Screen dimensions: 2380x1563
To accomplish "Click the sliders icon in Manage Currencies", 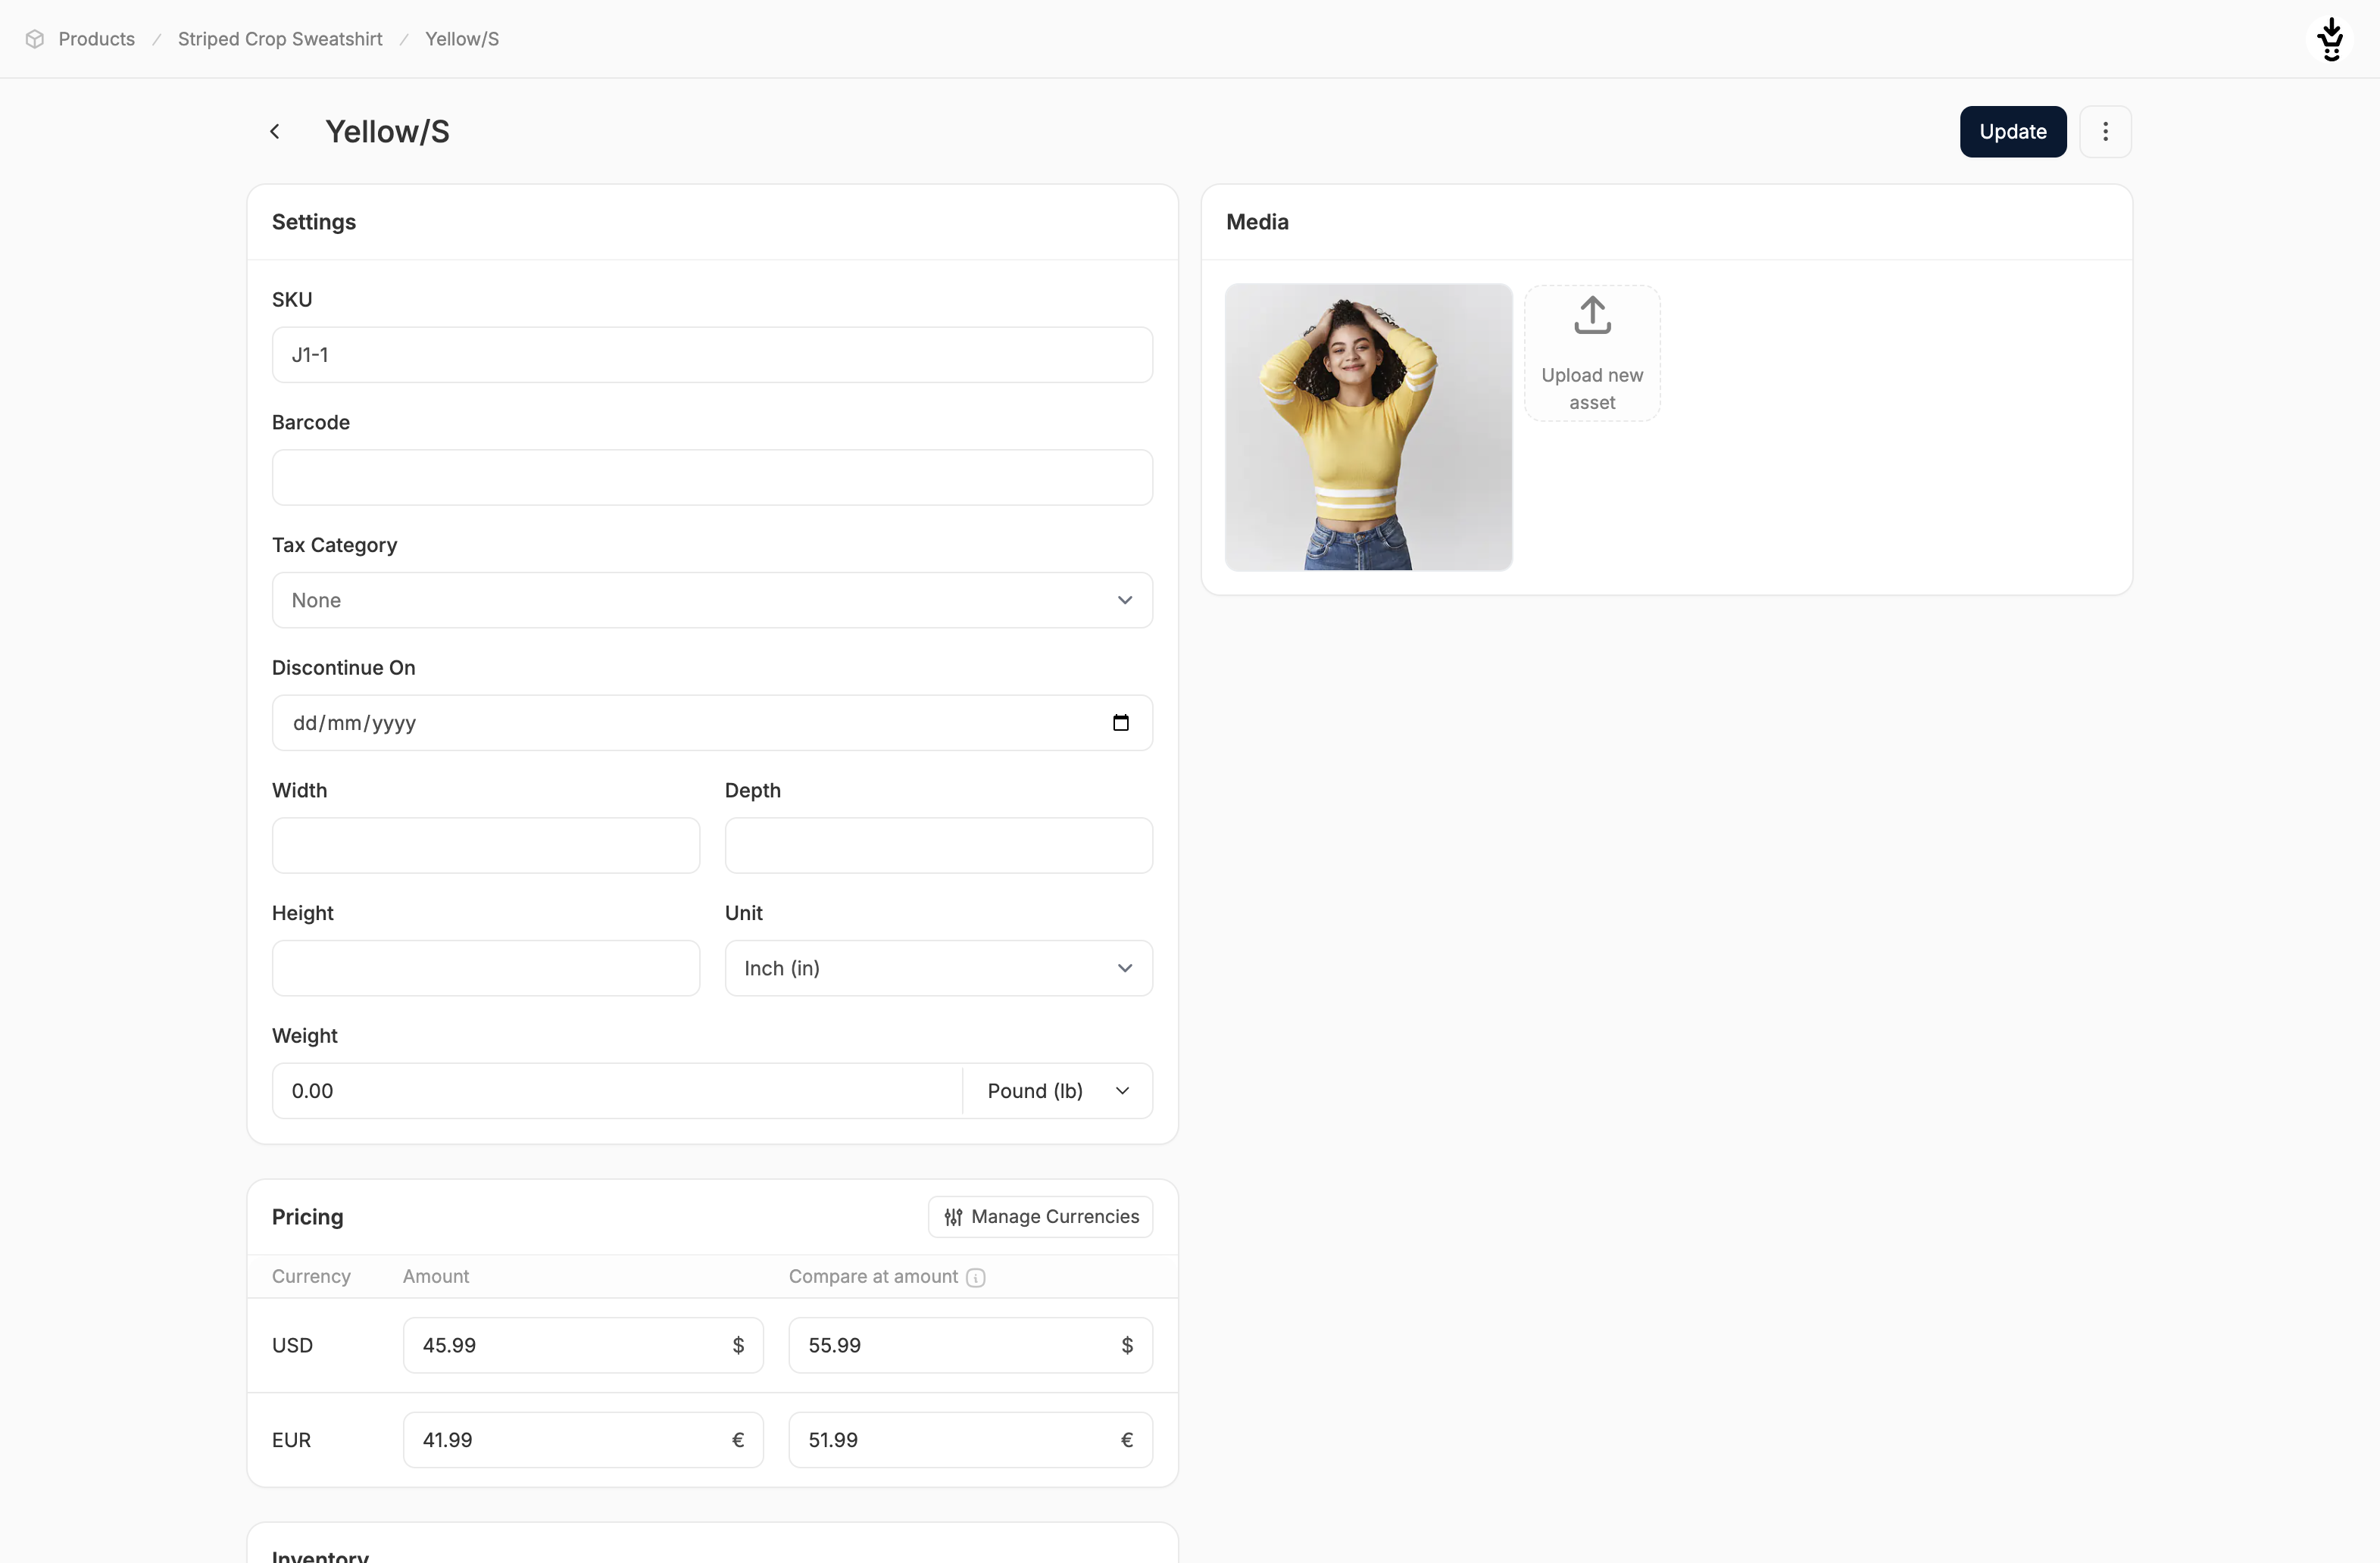I will click(x=953, y=1217).
